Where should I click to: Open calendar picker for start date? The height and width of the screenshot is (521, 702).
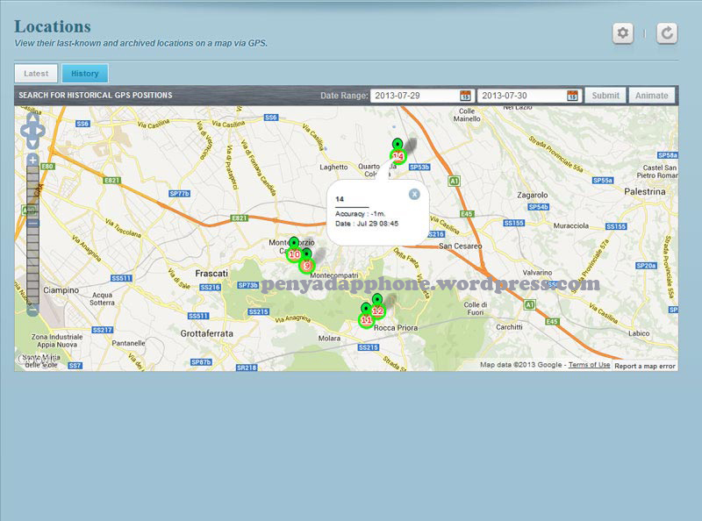[x=465, y=96]
